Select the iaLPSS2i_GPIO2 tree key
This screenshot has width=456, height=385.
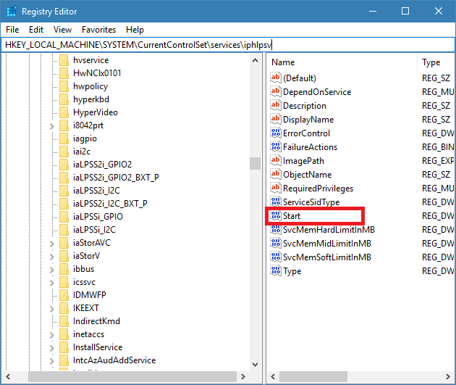[x=102, y=165]
